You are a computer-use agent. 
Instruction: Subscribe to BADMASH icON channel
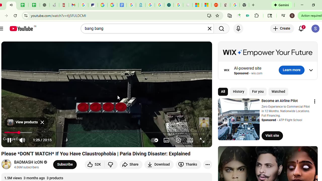65,164
